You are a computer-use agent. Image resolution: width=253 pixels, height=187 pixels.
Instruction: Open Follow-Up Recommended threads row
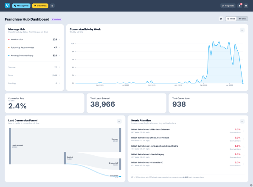point(34,47)
